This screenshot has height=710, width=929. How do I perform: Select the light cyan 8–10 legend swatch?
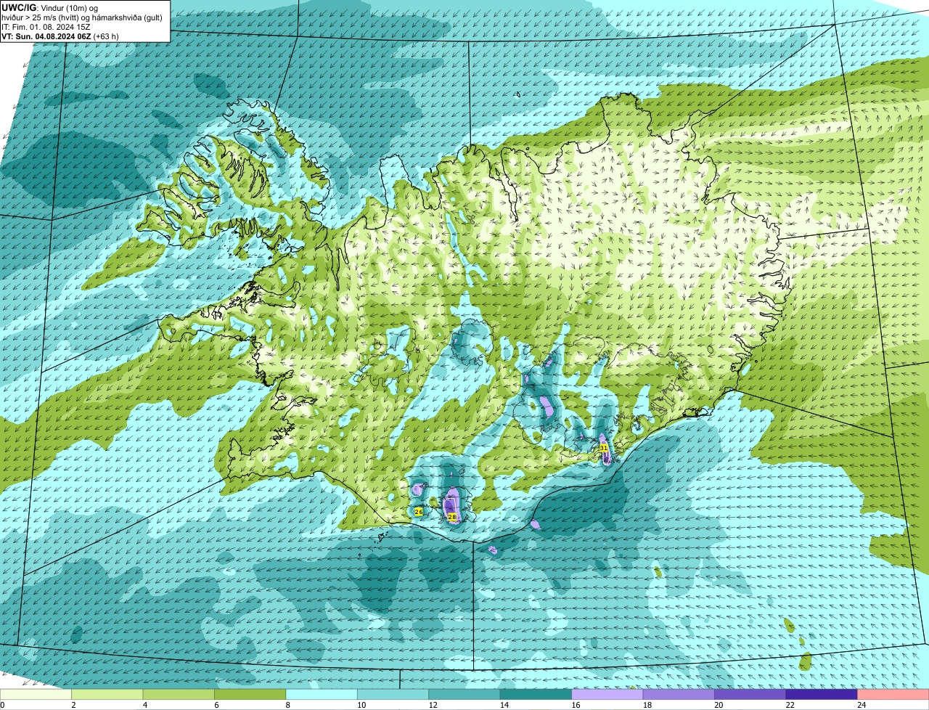[322, 694]
